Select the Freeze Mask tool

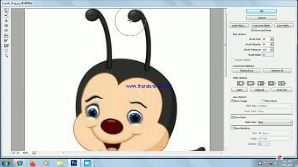[x=6, y=40]
